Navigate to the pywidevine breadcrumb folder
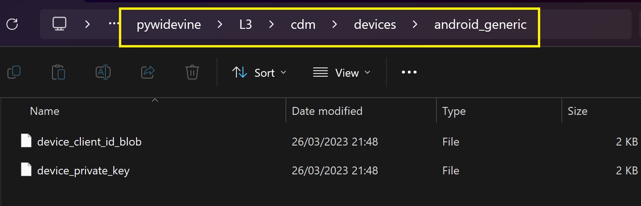The width and height of the screenshot is (641, 206). [169, 25]
